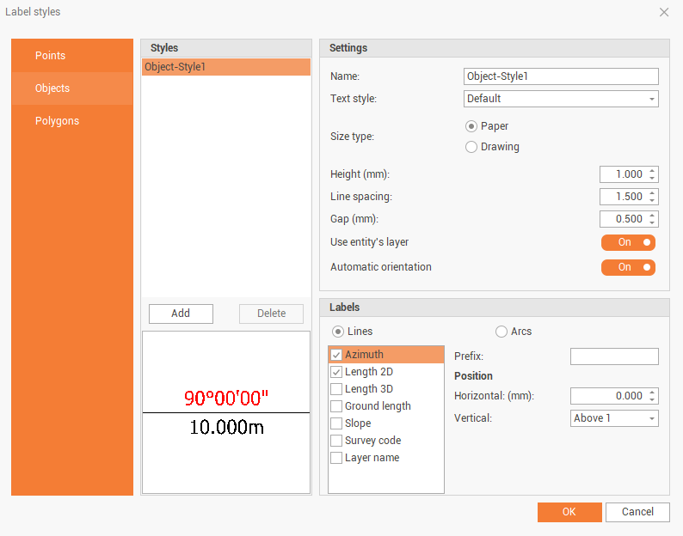Enable the Slope label checkbox
The height and width of the screenshot is (536, 683).
click(x=336, y=423)
